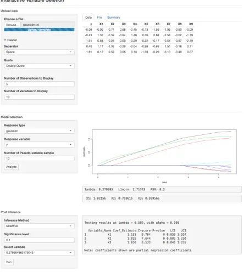Click the Browse... file button
Screen dimensions: 244x278
[12, 25]
